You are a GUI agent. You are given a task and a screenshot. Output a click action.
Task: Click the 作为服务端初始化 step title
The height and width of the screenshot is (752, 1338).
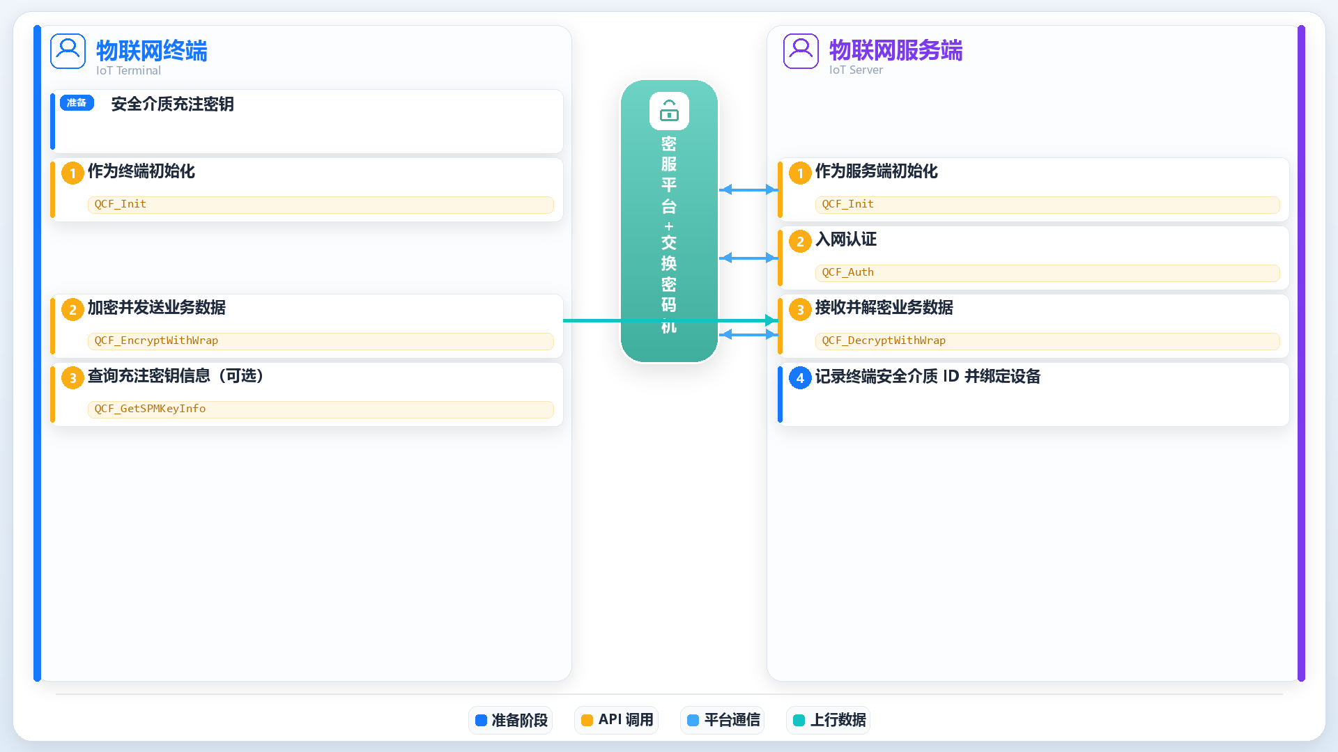tap(876, 171)
